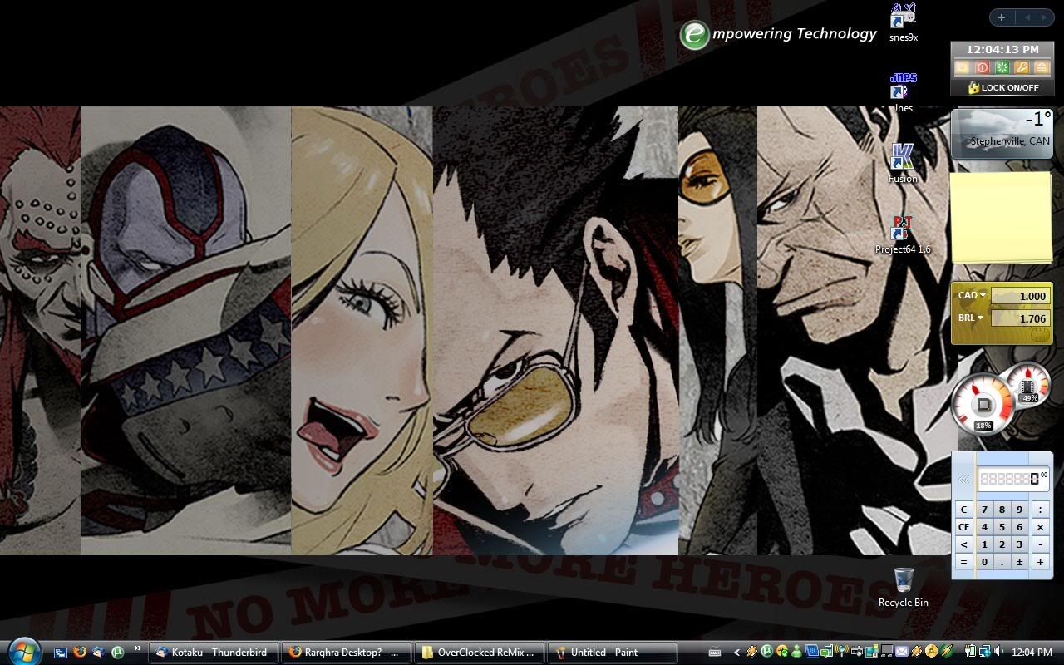Click the calculator 7 key
The height and width of the screenshot is (665, 1064).
(985, 510)
